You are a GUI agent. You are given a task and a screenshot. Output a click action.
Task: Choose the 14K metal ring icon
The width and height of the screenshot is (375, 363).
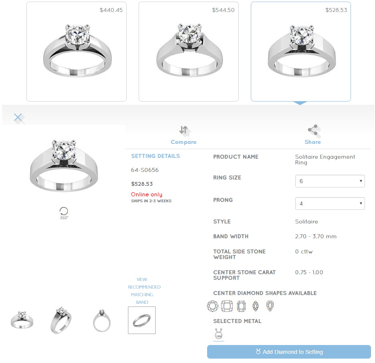(x=219, y=333)
